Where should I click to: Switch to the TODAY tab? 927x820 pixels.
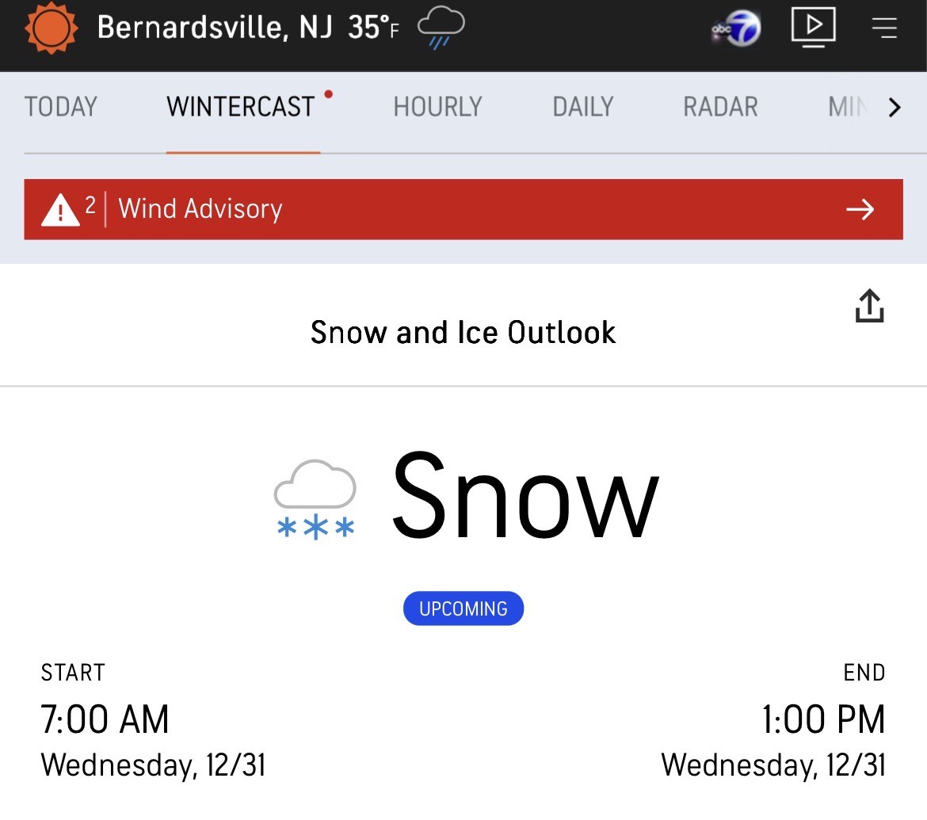[61, 107]
